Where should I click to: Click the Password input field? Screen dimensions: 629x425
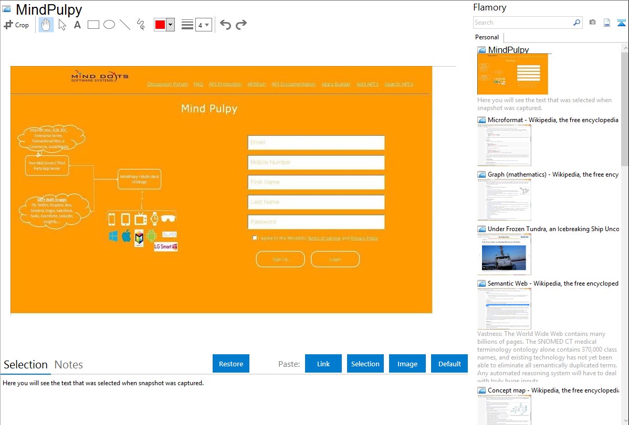coord(316,222)
